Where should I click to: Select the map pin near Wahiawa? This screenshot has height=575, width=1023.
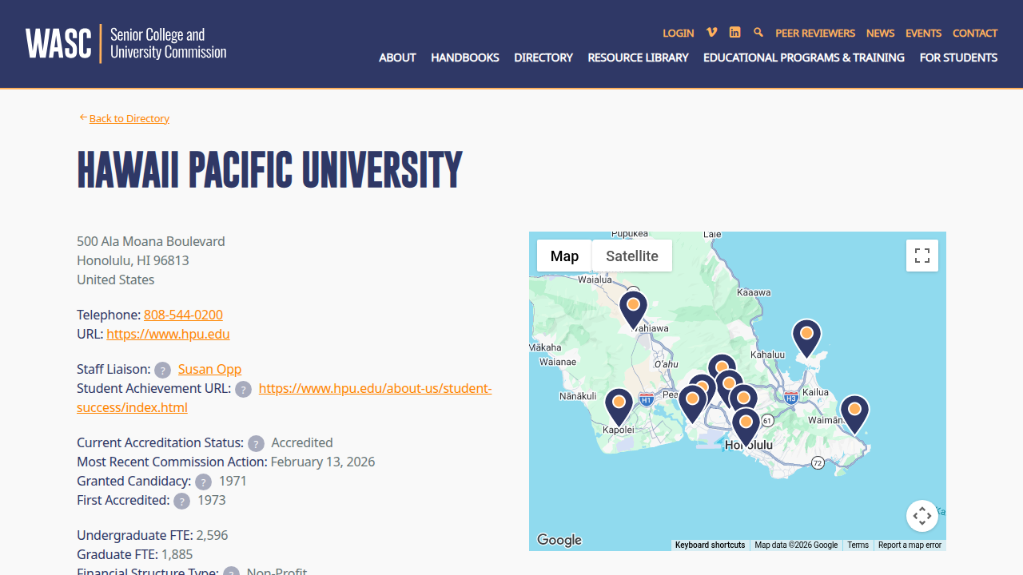pos(633,309)
